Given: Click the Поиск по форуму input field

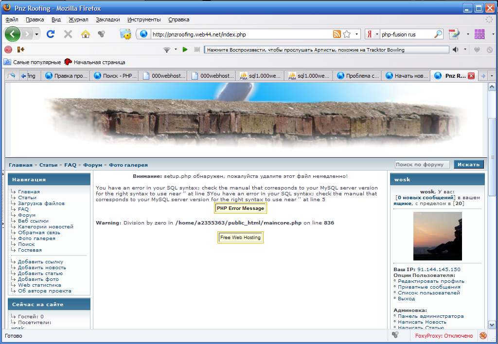Looking at the screenshot, I should point(422,165).
